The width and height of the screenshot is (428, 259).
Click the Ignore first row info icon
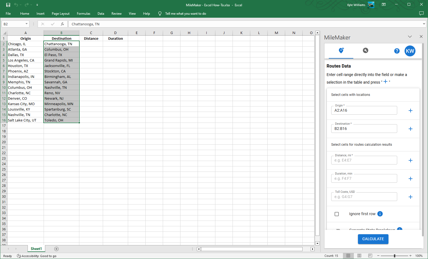coord(380,214)
